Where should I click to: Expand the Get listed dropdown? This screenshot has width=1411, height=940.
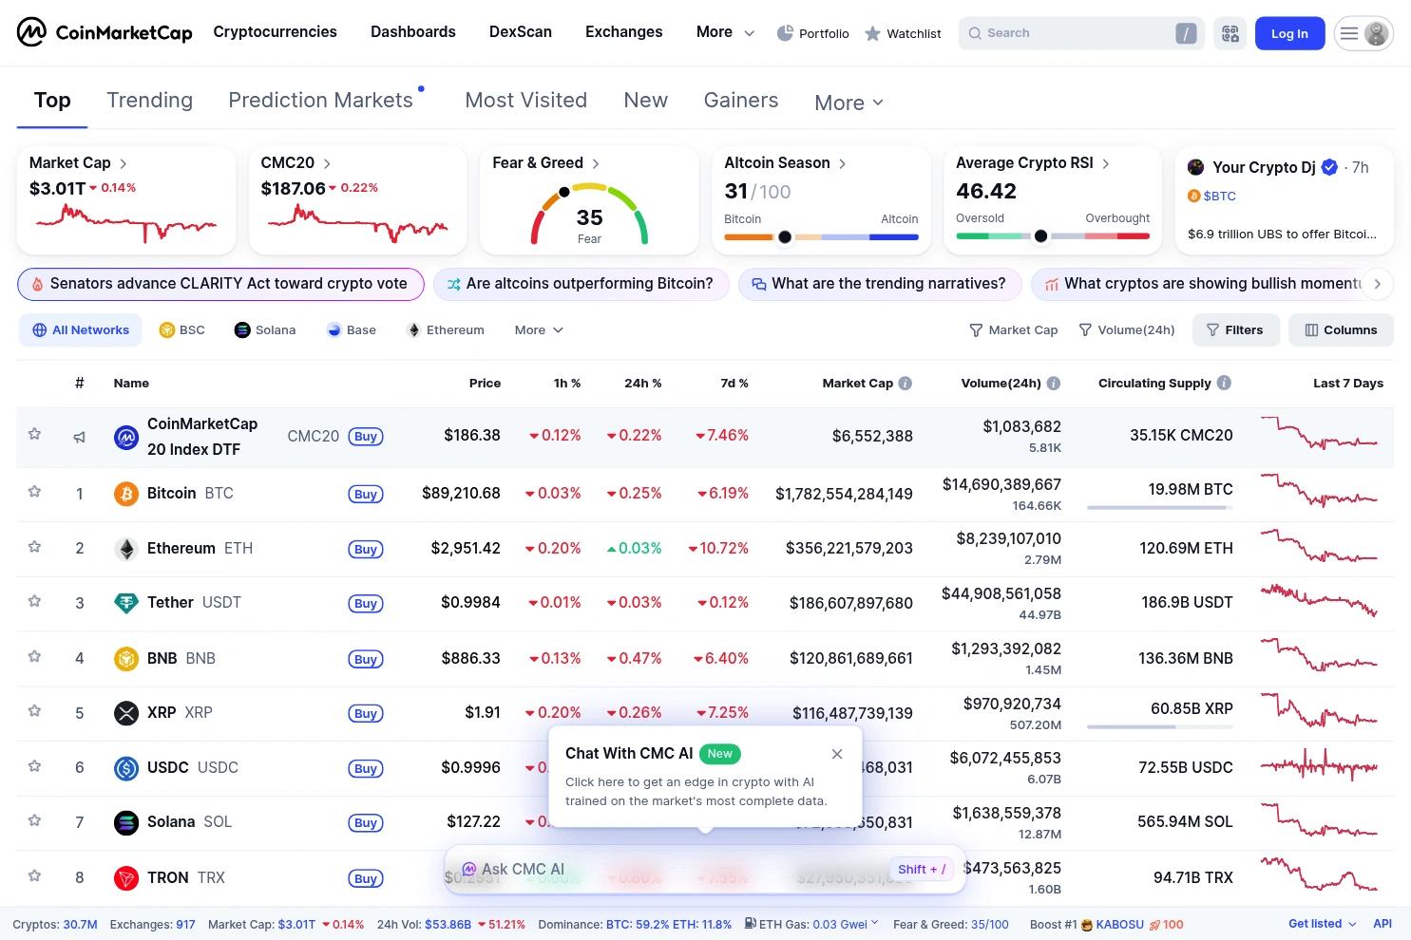[1322, 924]
